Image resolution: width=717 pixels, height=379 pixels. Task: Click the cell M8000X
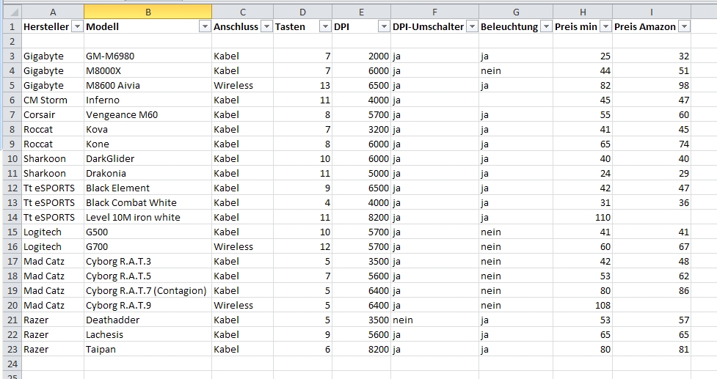point(148,71)
